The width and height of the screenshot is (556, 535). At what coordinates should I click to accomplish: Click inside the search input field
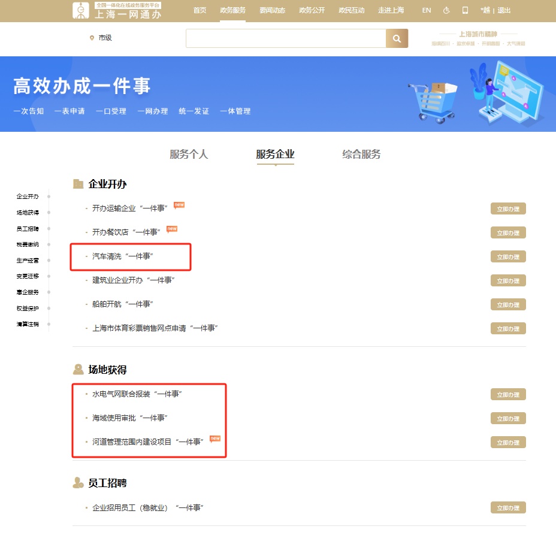pos(285,38)
